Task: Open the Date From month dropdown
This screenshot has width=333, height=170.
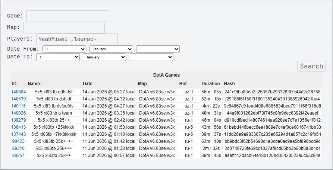Action: click(111, 49)
